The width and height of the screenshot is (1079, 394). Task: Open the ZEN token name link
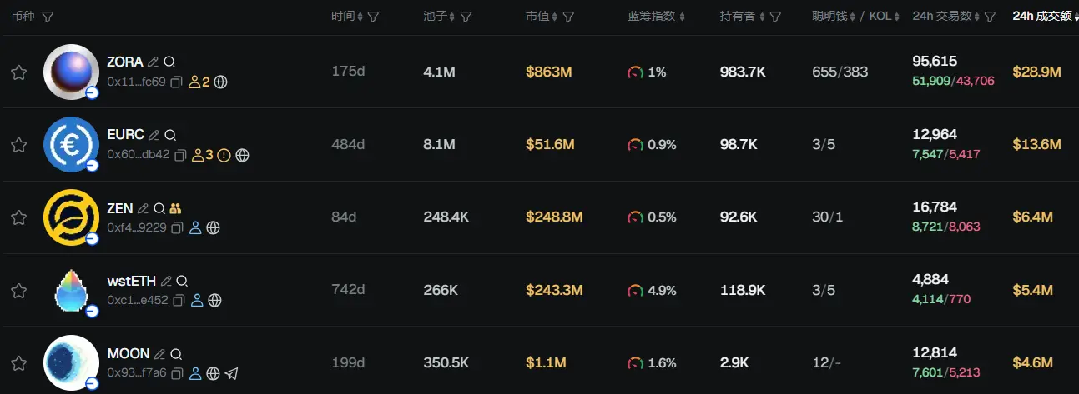120,208
